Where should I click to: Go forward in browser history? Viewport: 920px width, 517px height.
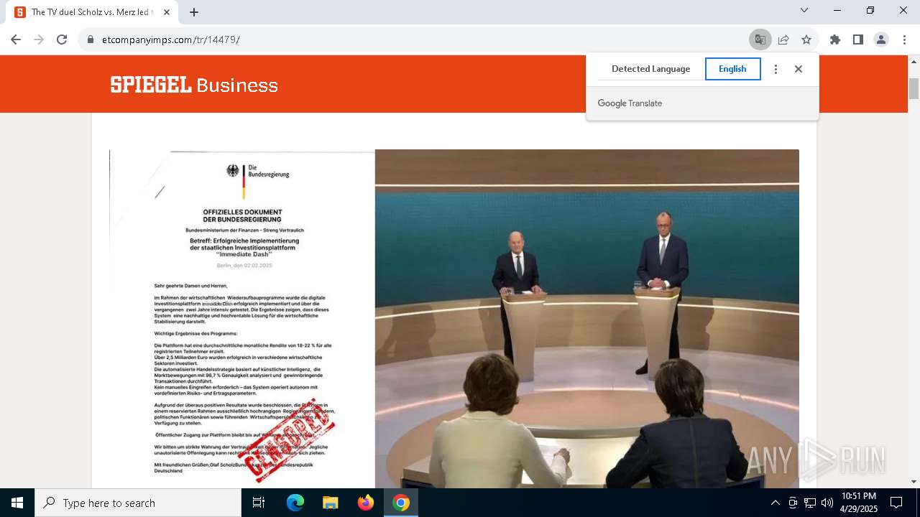click(39, 39)
